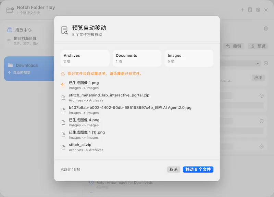Screen dimensions: 274x197
Task: Click the 1 个监控文件夹 subtitle text
Action: click(29, 13)
